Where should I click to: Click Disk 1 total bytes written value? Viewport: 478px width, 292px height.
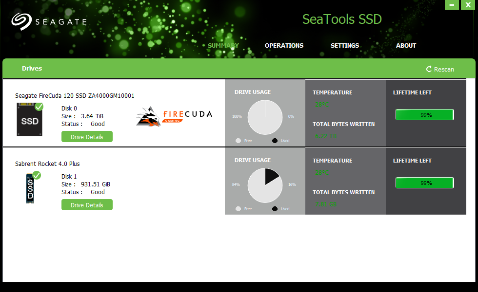point(326,204)
